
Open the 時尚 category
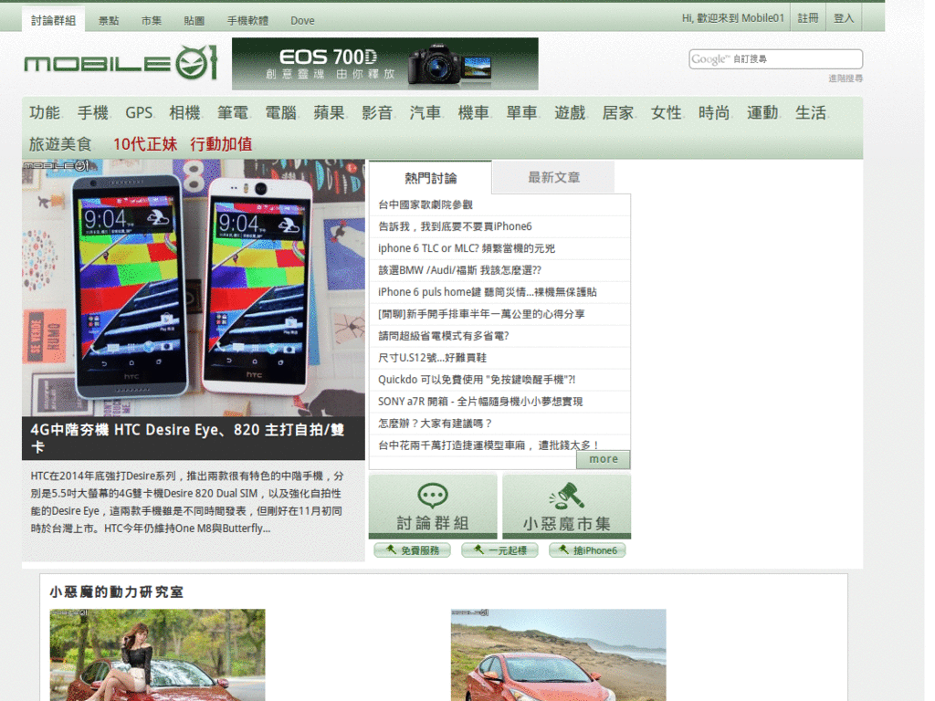pyautogui.click(x=714, y=112)
